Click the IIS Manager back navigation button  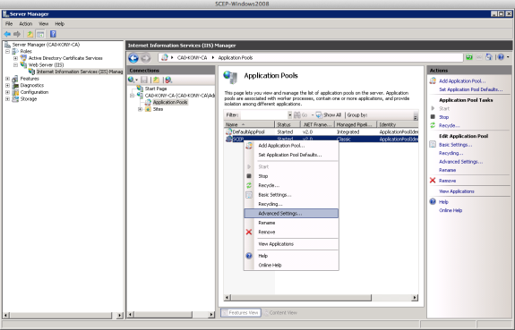point(133,58)
